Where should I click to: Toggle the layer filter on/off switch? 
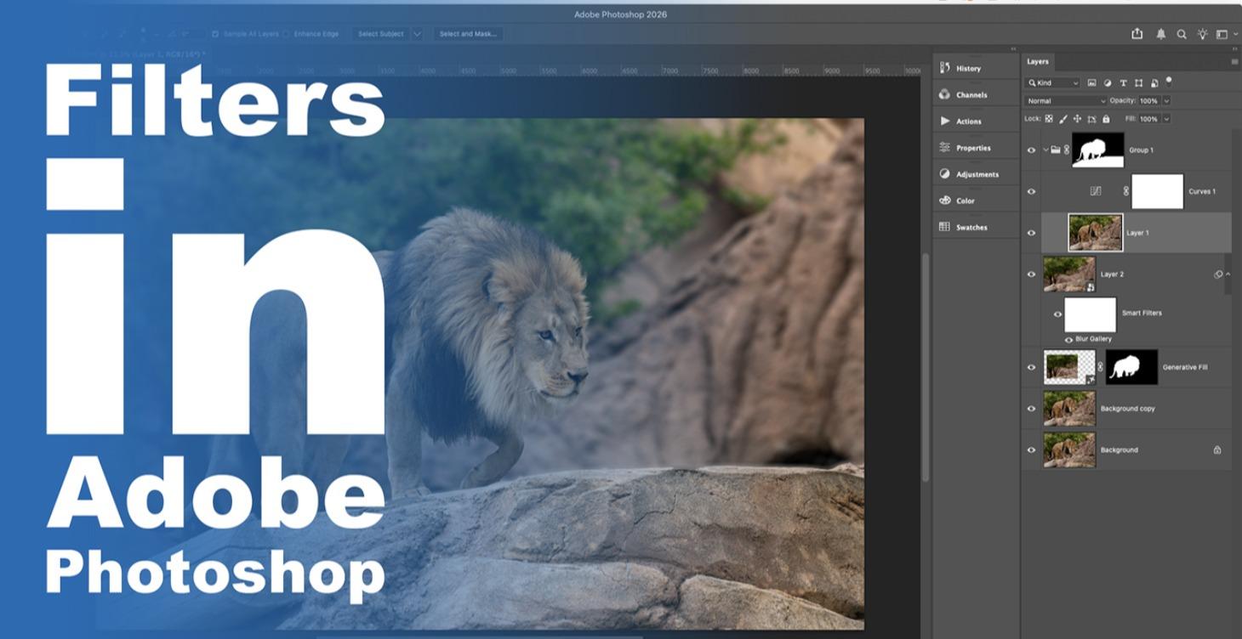(1169, 82)
